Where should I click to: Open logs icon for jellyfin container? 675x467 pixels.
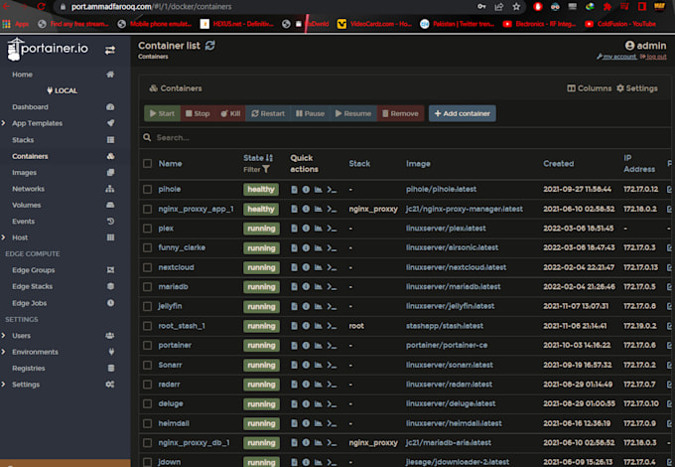(294, 306)
